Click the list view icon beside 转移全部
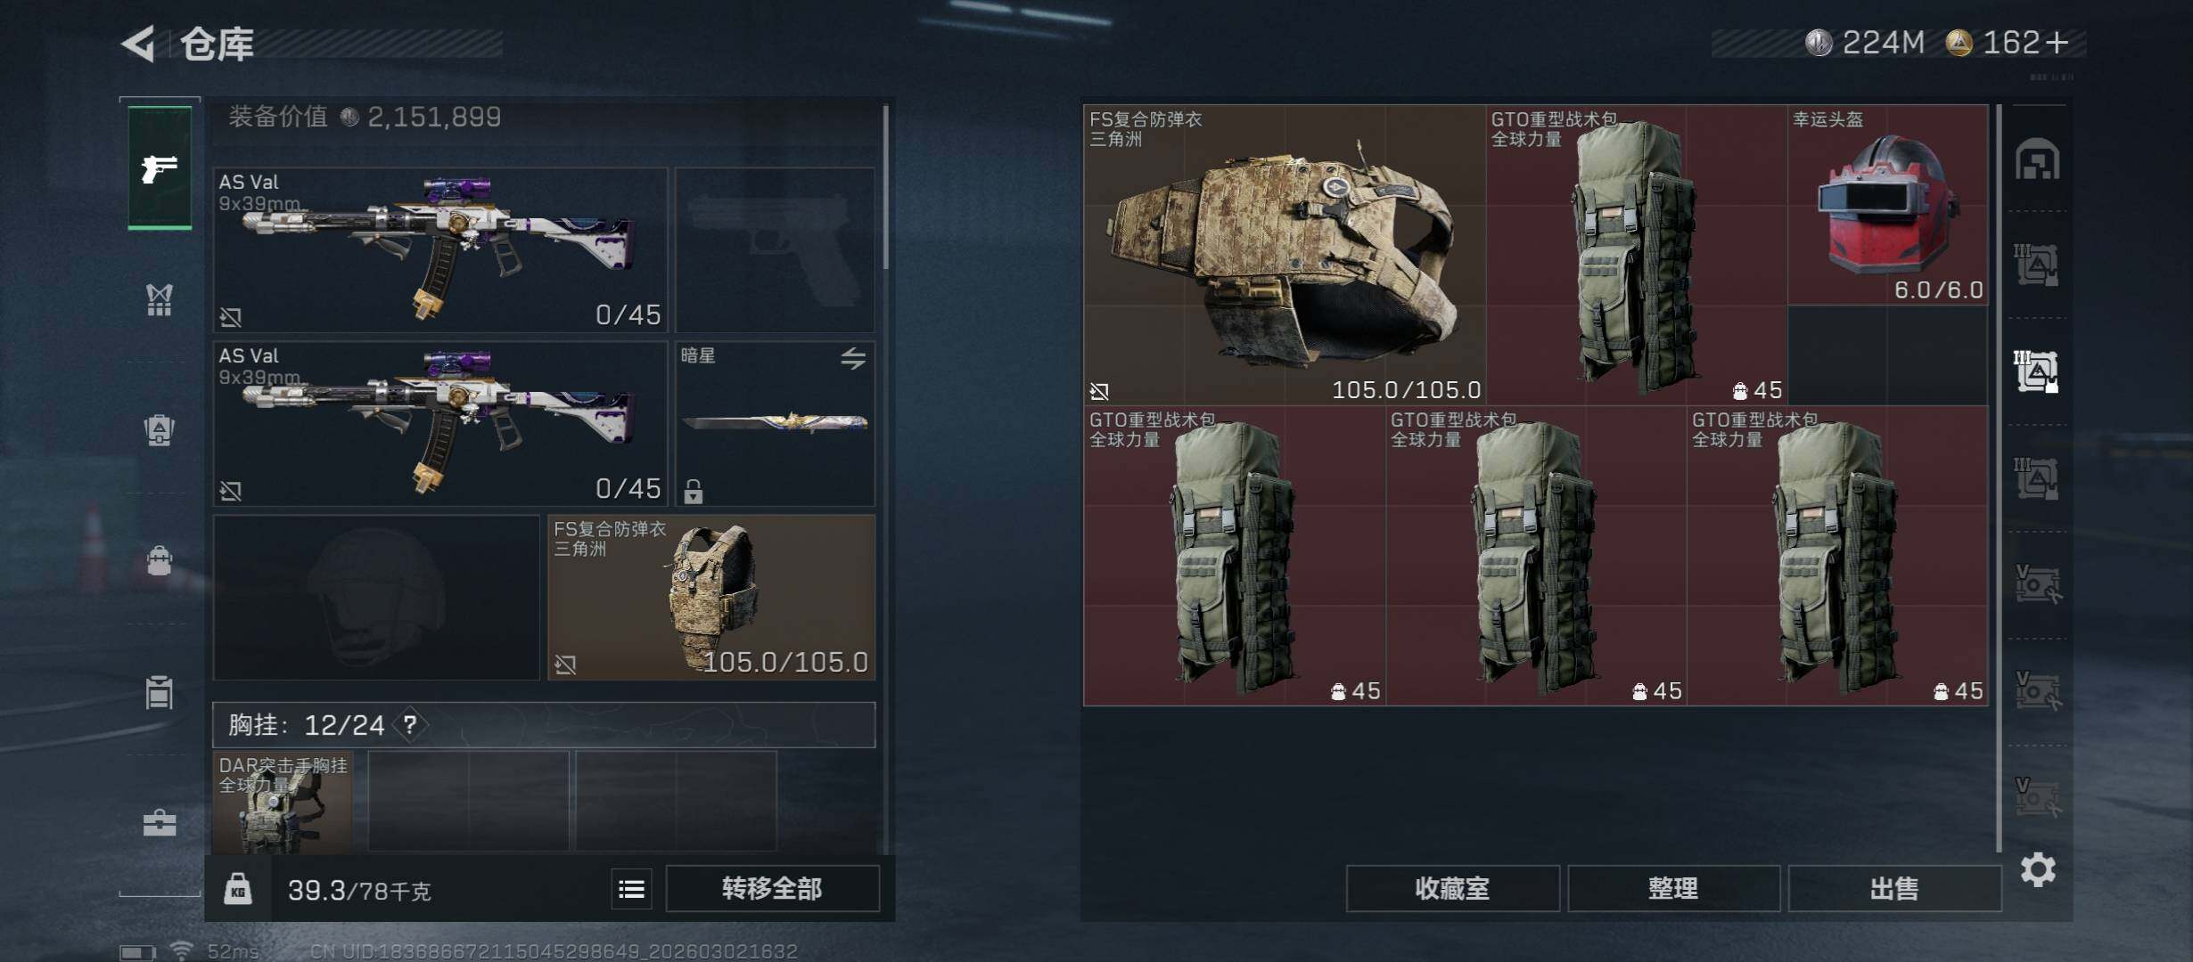2193x962 pixels. tap(631, 889)
